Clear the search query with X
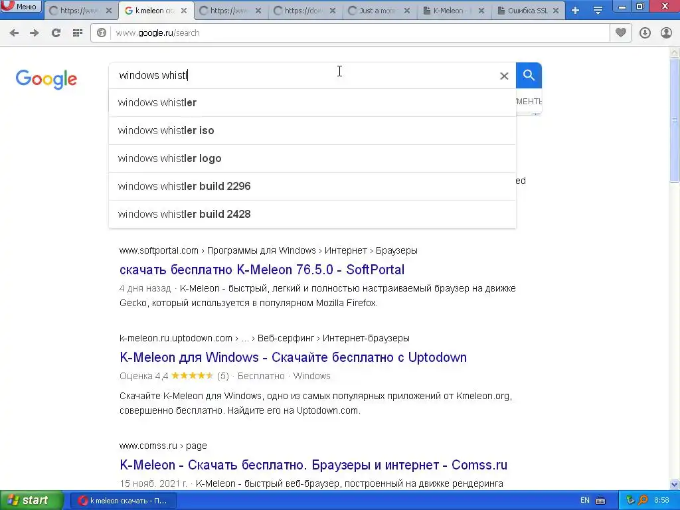The height and width of the screenshot is (510, 680). click(x=504, y=76)
